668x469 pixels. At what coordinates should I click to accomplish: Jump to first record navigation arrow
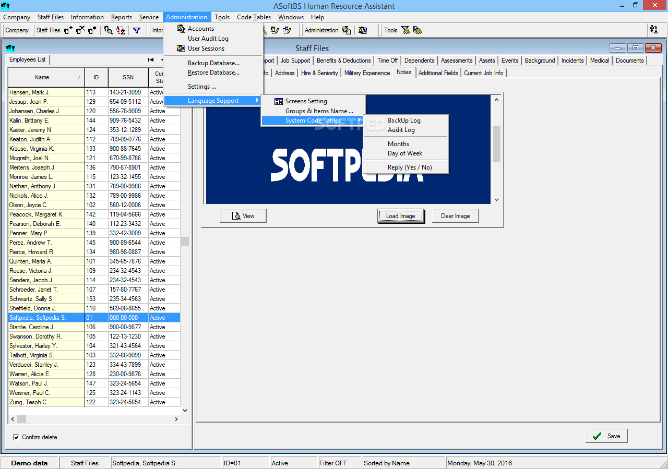(151, 59)
